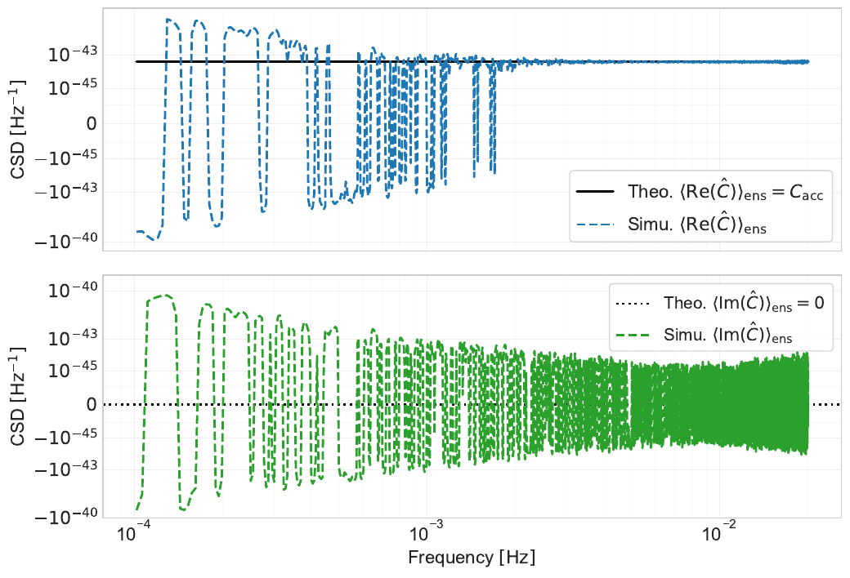Click the top plot's positive 10⁻⁴³ tick label
The width and height of the screenshot is (850, 578).
(73, 55)
